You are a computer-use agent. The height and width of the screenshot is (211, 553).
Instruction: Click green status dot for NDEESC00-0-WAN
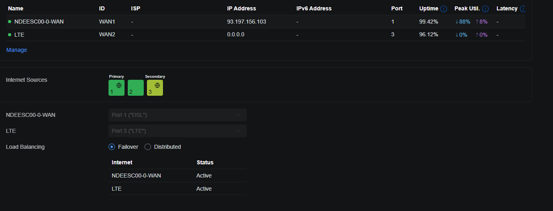(10, 22)
